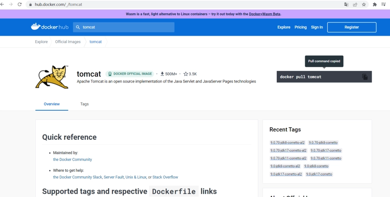Switch to the Tags tab
The height and width of the screenshot is (197, 390).
point(84,104)
